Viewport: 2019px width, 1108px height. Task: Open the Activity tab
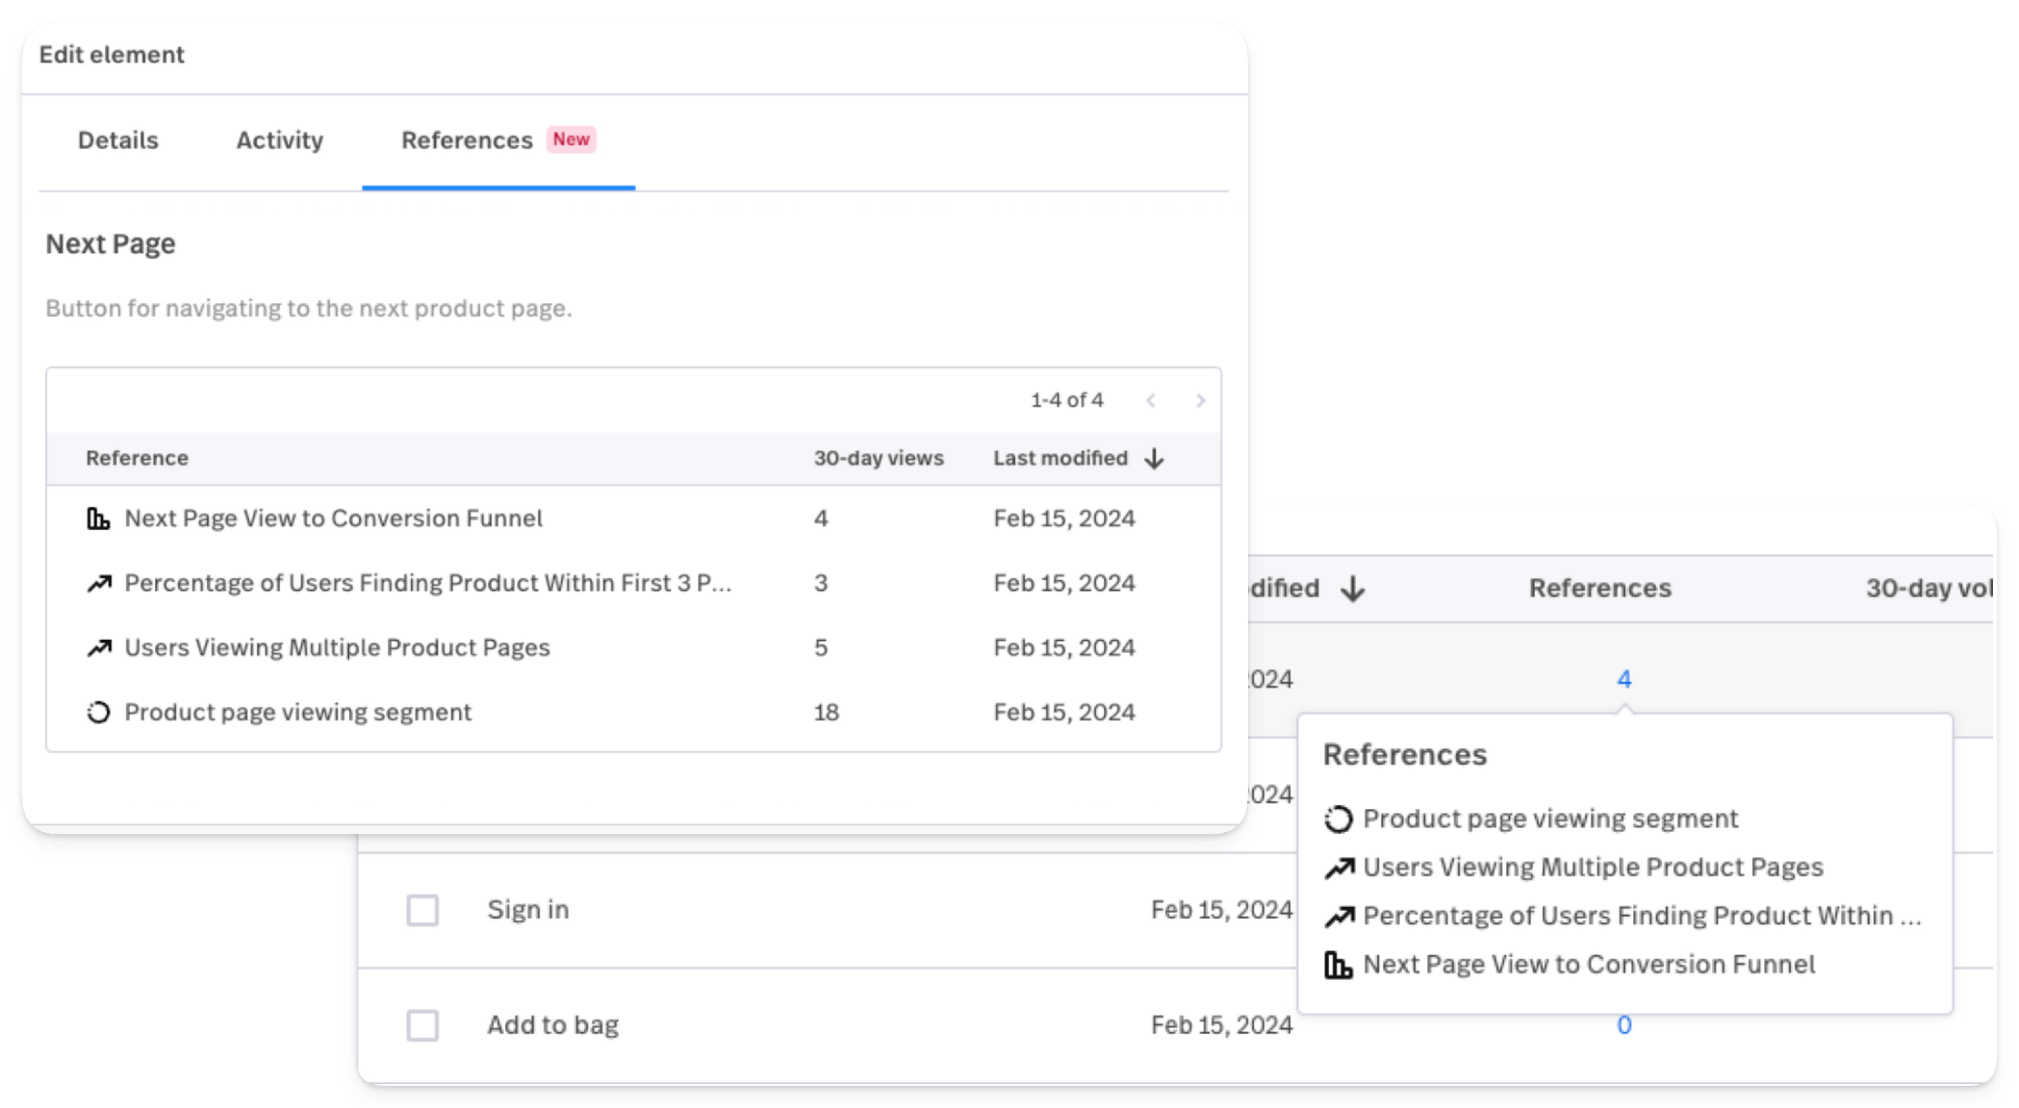280,140
